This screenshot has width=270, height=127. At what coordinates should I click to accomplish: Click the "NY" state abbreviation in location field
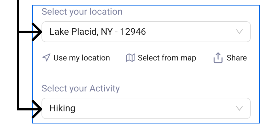pyautogui.click(x=106, y=32)
